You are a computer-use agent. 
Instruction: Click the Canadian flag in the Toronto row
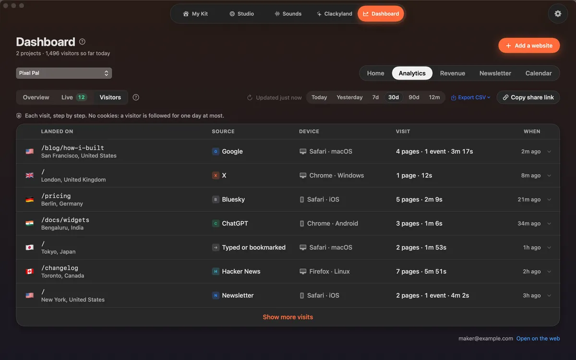coord(30,272)
